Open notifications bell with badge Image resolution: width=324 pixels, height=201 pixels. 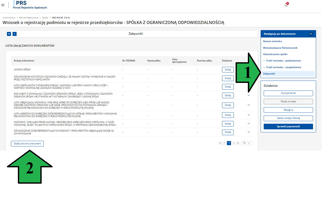pos(286,5)
